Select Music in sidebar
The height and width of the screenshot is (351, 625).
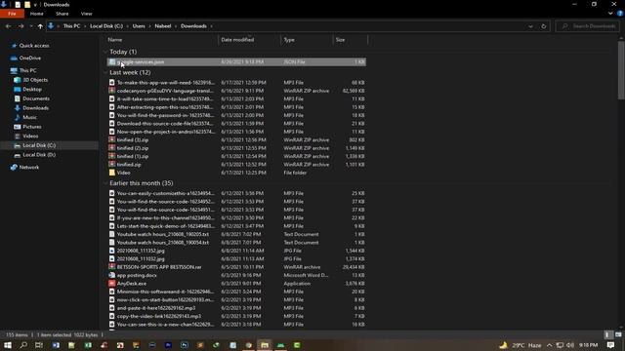[x=29, y=117]
